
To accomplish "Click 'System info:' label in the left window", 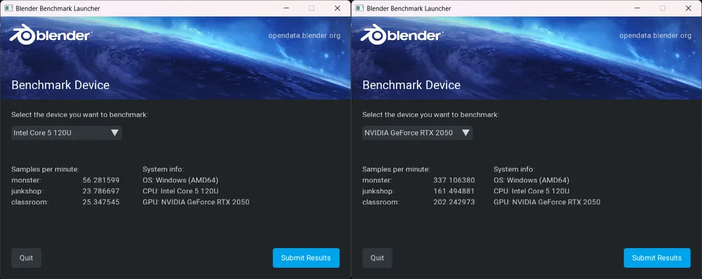I will point(163,169).
